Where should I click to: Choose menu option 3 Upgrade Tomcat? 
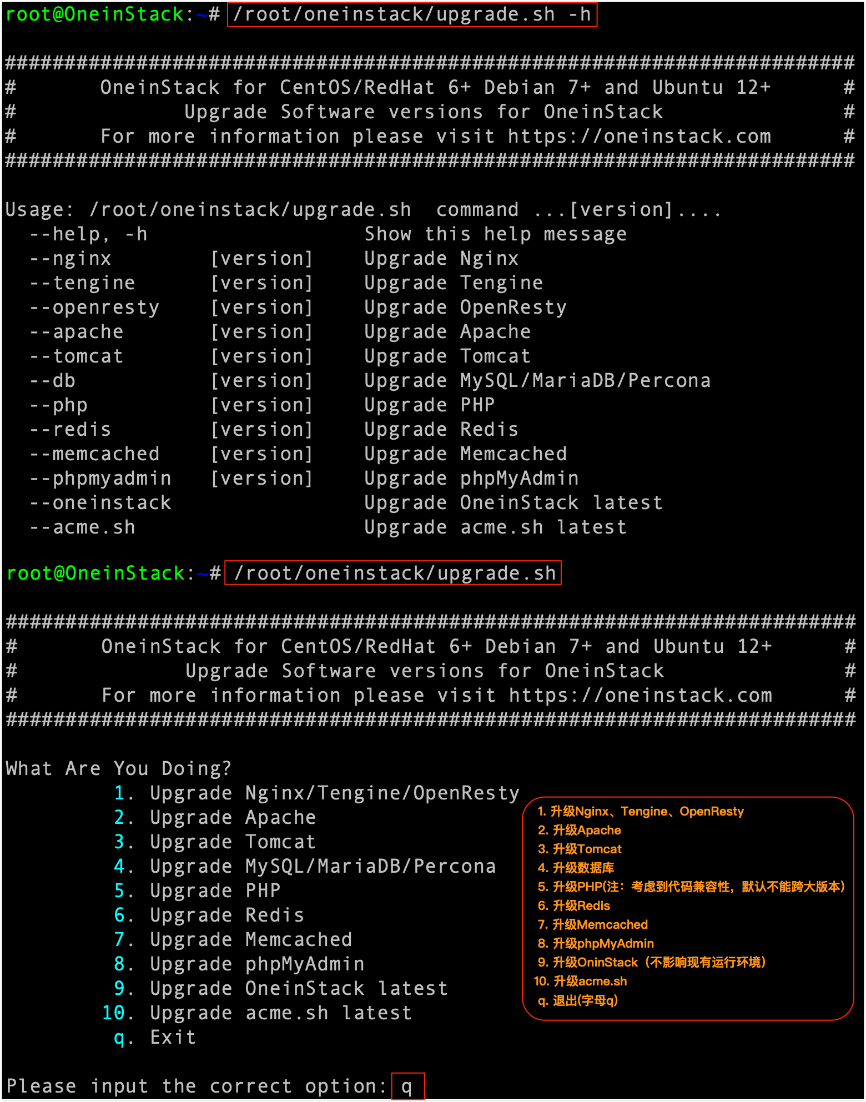point(215,842)
